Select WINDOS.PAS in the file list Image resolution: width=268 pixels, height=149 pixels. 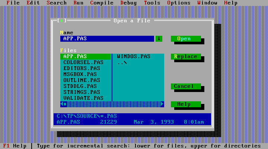pyautogui.click(x=134, y=57)
